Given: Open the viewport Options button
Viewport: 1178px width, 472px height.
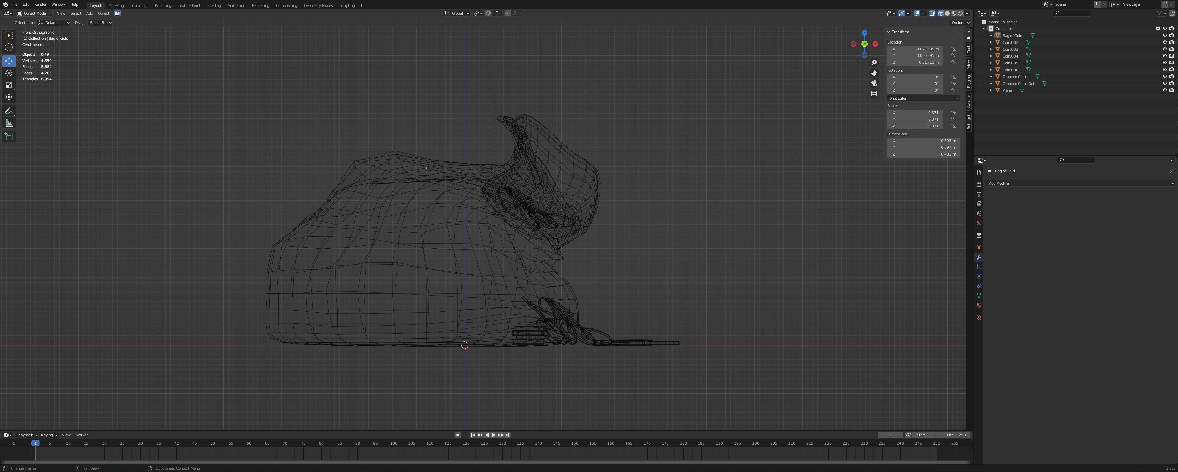Looking at the screenshot, I should [x=960, y=22].
